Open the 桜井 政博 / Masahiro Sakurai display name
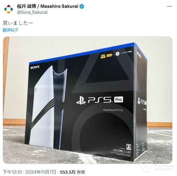 point(47,6)
